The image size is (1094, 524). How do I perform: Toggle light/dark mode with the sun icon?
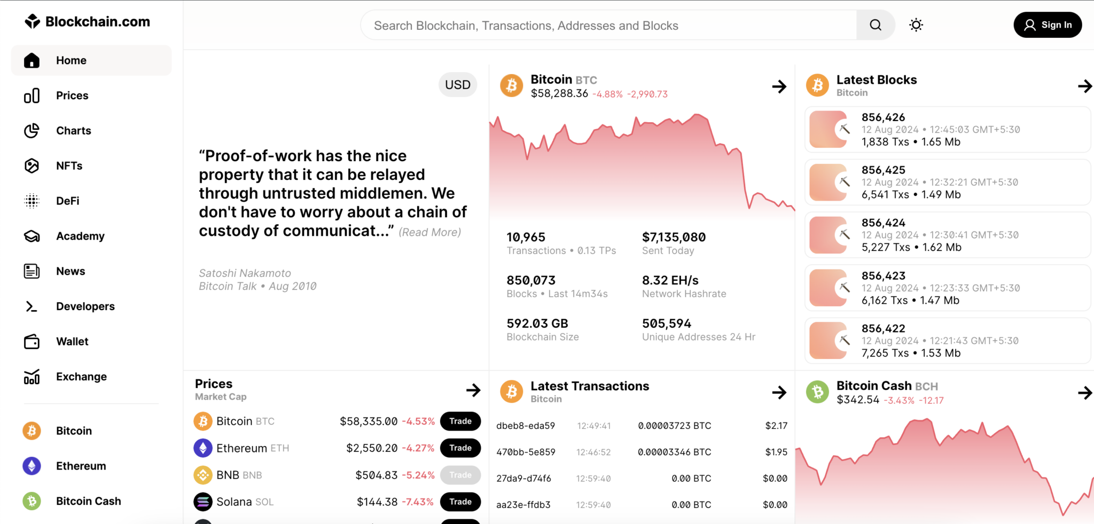(x=916, y=25)
